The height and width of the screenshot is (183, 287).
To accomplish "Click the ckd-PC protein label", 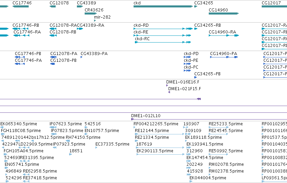I will coord(191,67).
